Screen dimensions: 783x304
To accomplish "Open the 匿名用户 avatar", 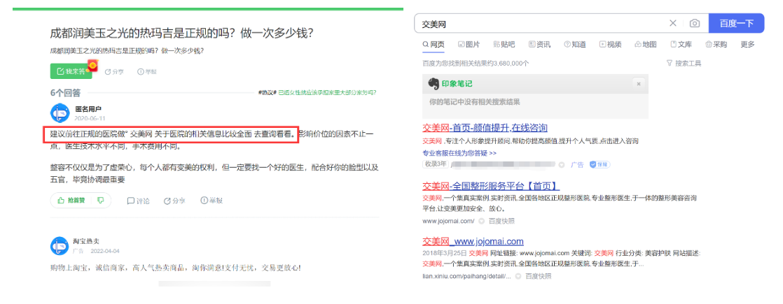I will point(60,114).
